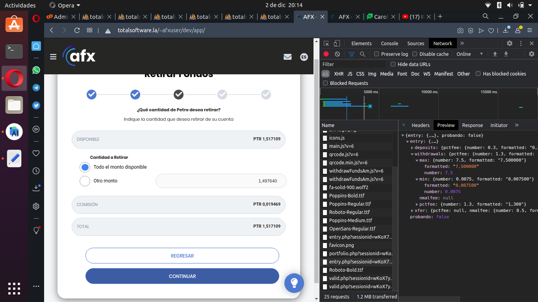Switch to the Console tab
This screenshot has width=538, height=302.
pos(389,43)
